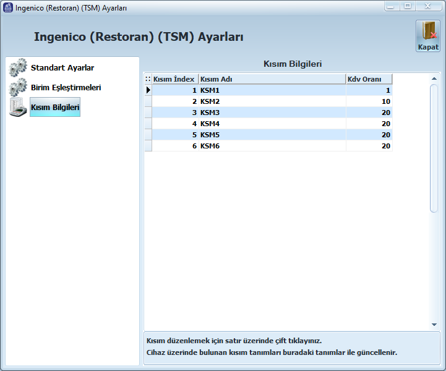Click the Birim Eşleştirmeleri gear icon
446x371 pixels.
pyautogui.click(x=18, y=87)
